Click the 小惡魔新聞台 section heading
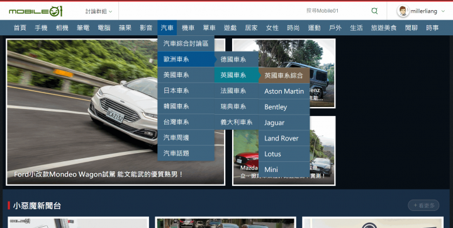 click(37, 206)
